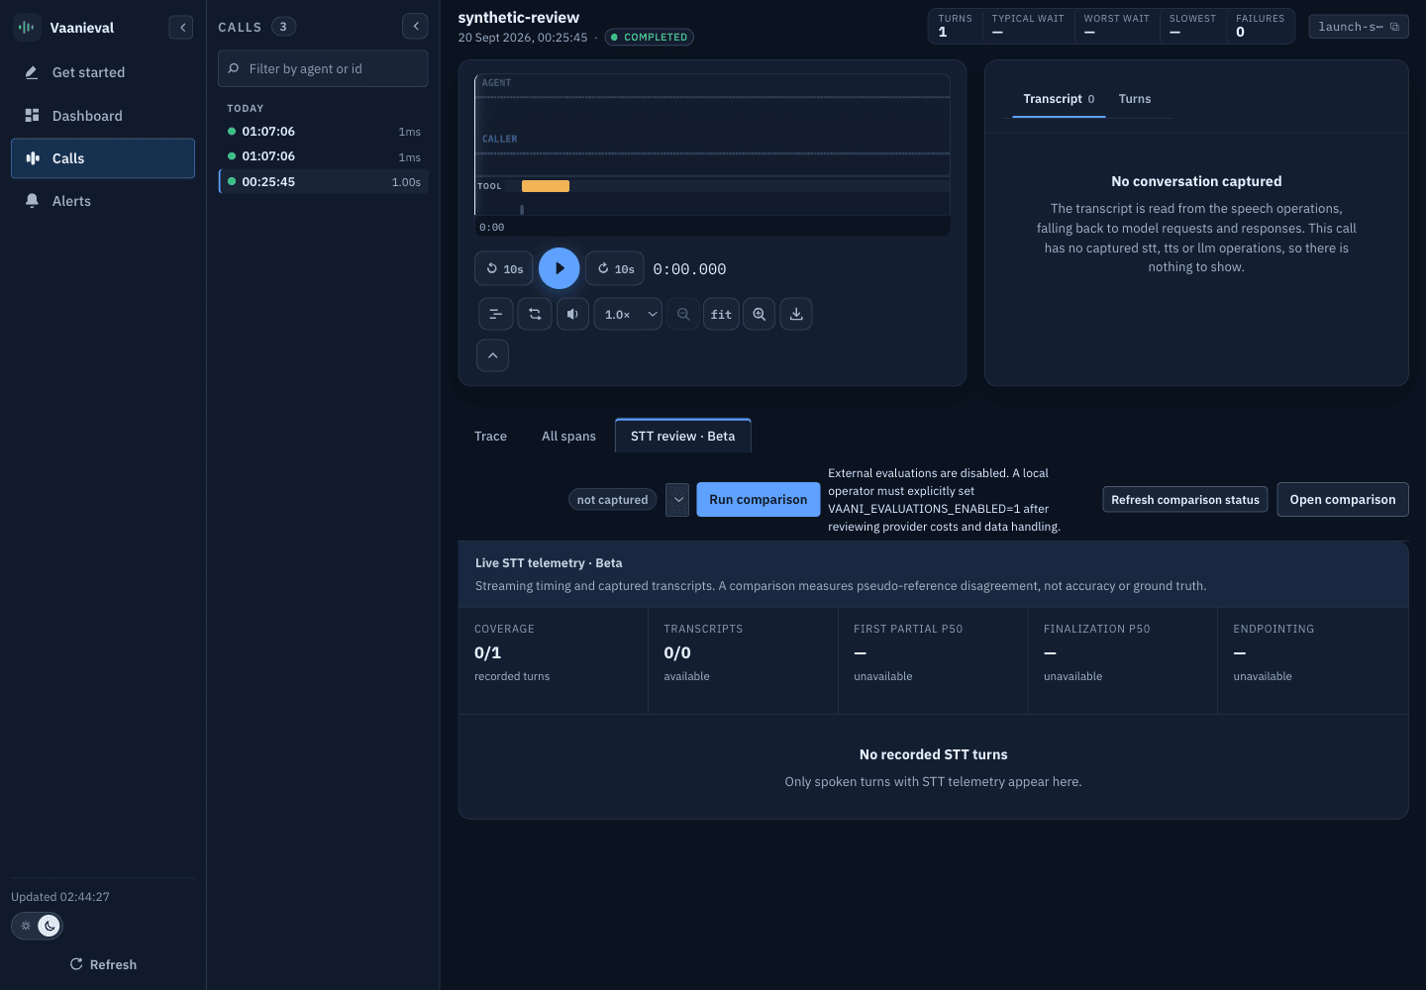
Task: Click the search icon in the filter box
Action: pos(234,68)
